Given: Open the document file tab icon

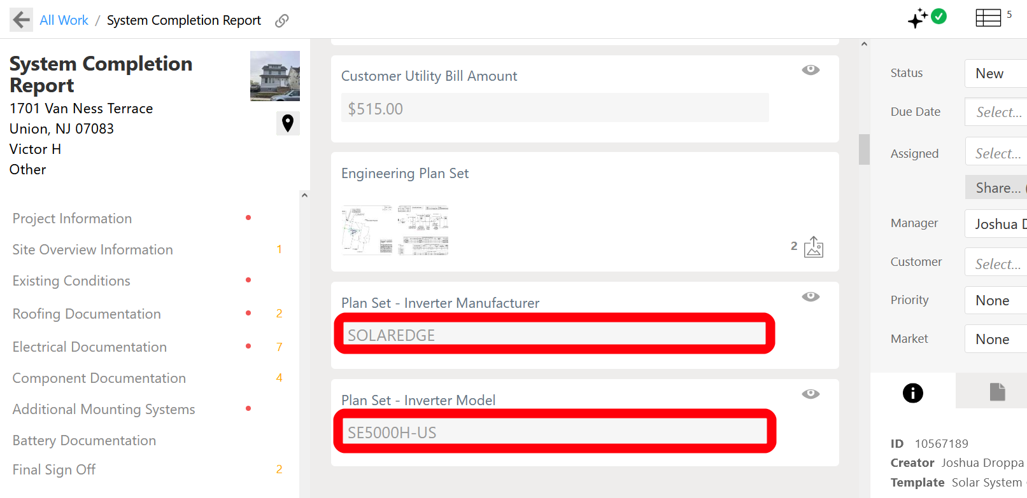Looking at the screenshot, I should pyautogui.click(x=997, y=392).
